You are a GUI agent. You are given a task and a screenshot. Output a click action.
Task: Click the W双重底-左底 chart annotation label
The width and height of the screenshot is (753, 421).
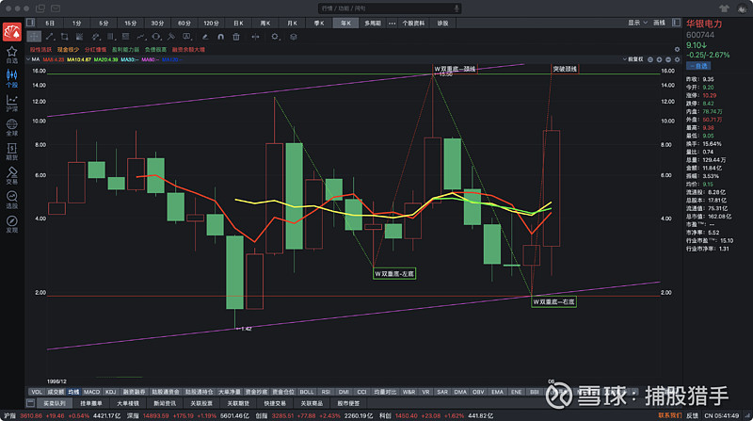click(394, 273)
